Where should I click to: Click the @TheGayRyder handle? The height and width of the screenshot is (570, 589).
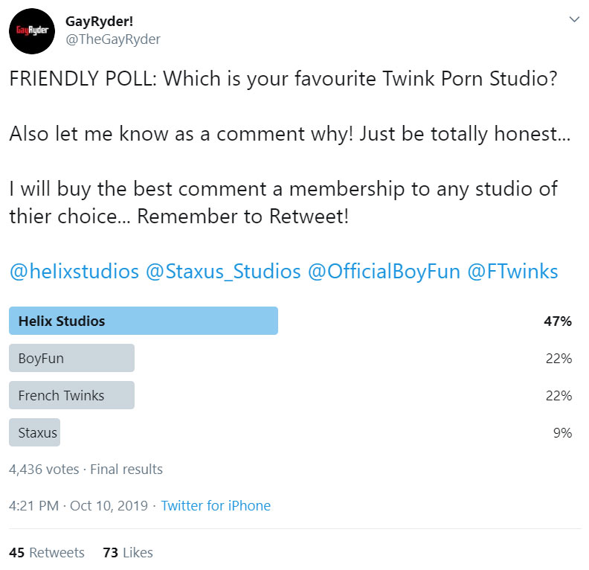(x=113, y=39)
